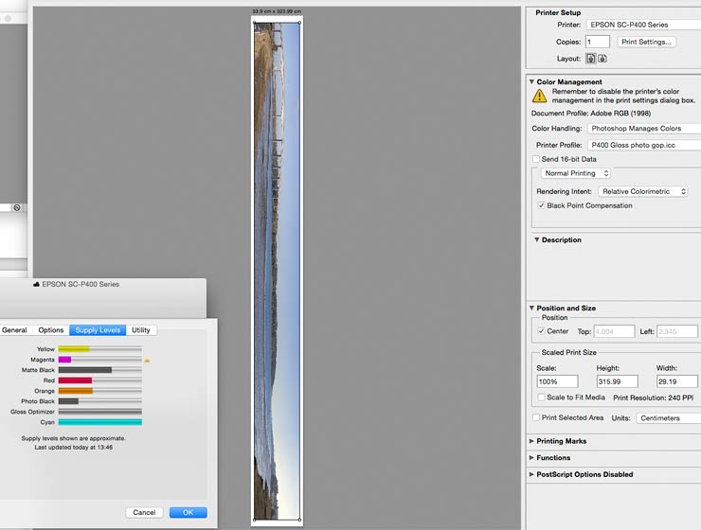Switch to the Options tab
The image size is (701, 530).
point(51,330)
